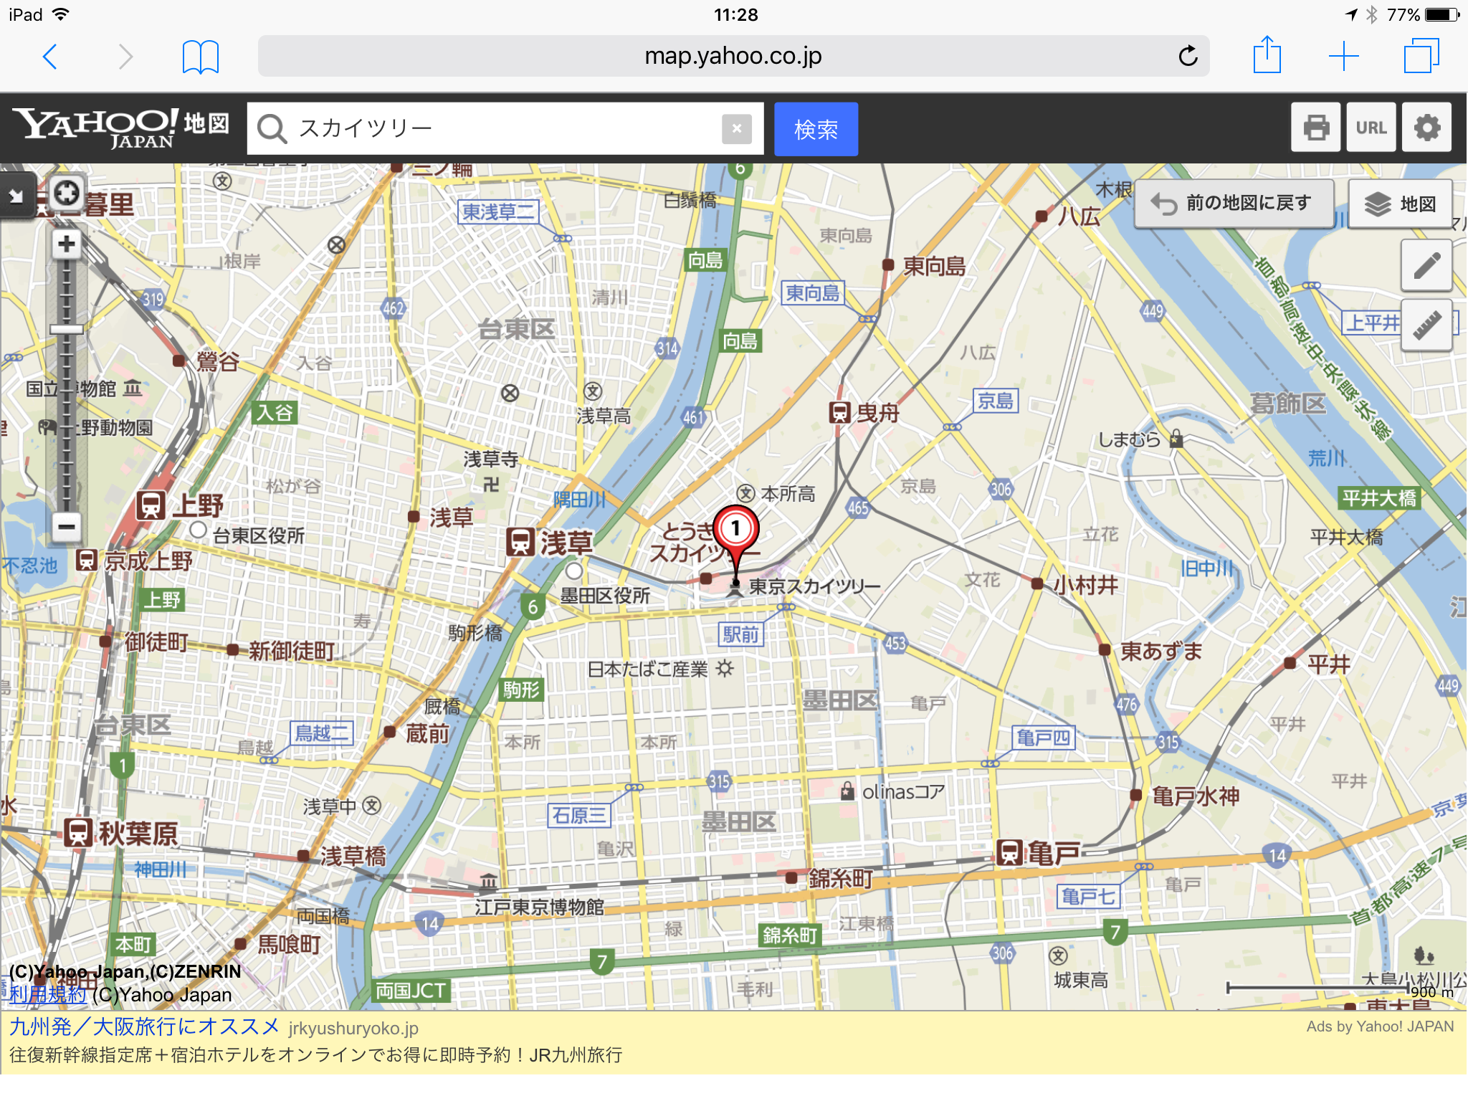Click 東京スカイツリー label on map
This screenshot has height=1101, width=1468.
pos(815,587)
